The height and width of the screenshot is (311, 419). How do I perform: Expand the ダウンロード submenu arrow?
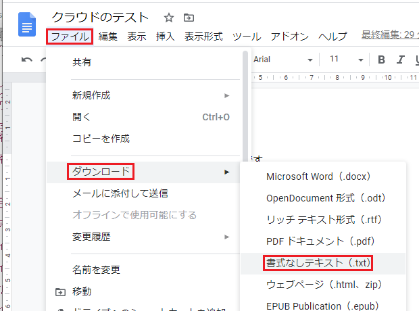click(x=227, y=172)
